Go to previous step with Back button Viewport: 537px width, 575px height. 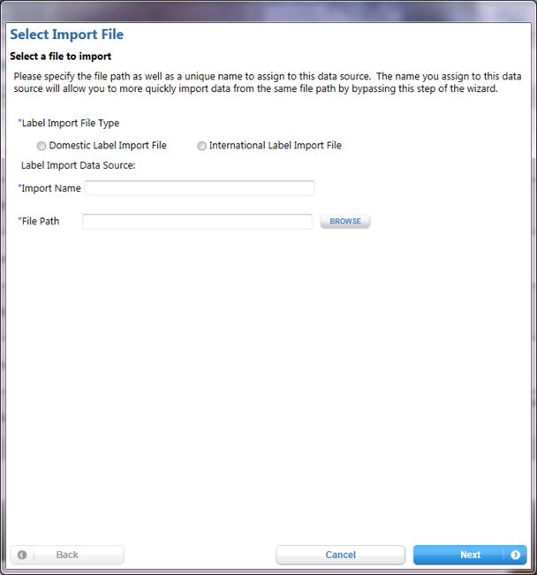[x=67, y=555]
